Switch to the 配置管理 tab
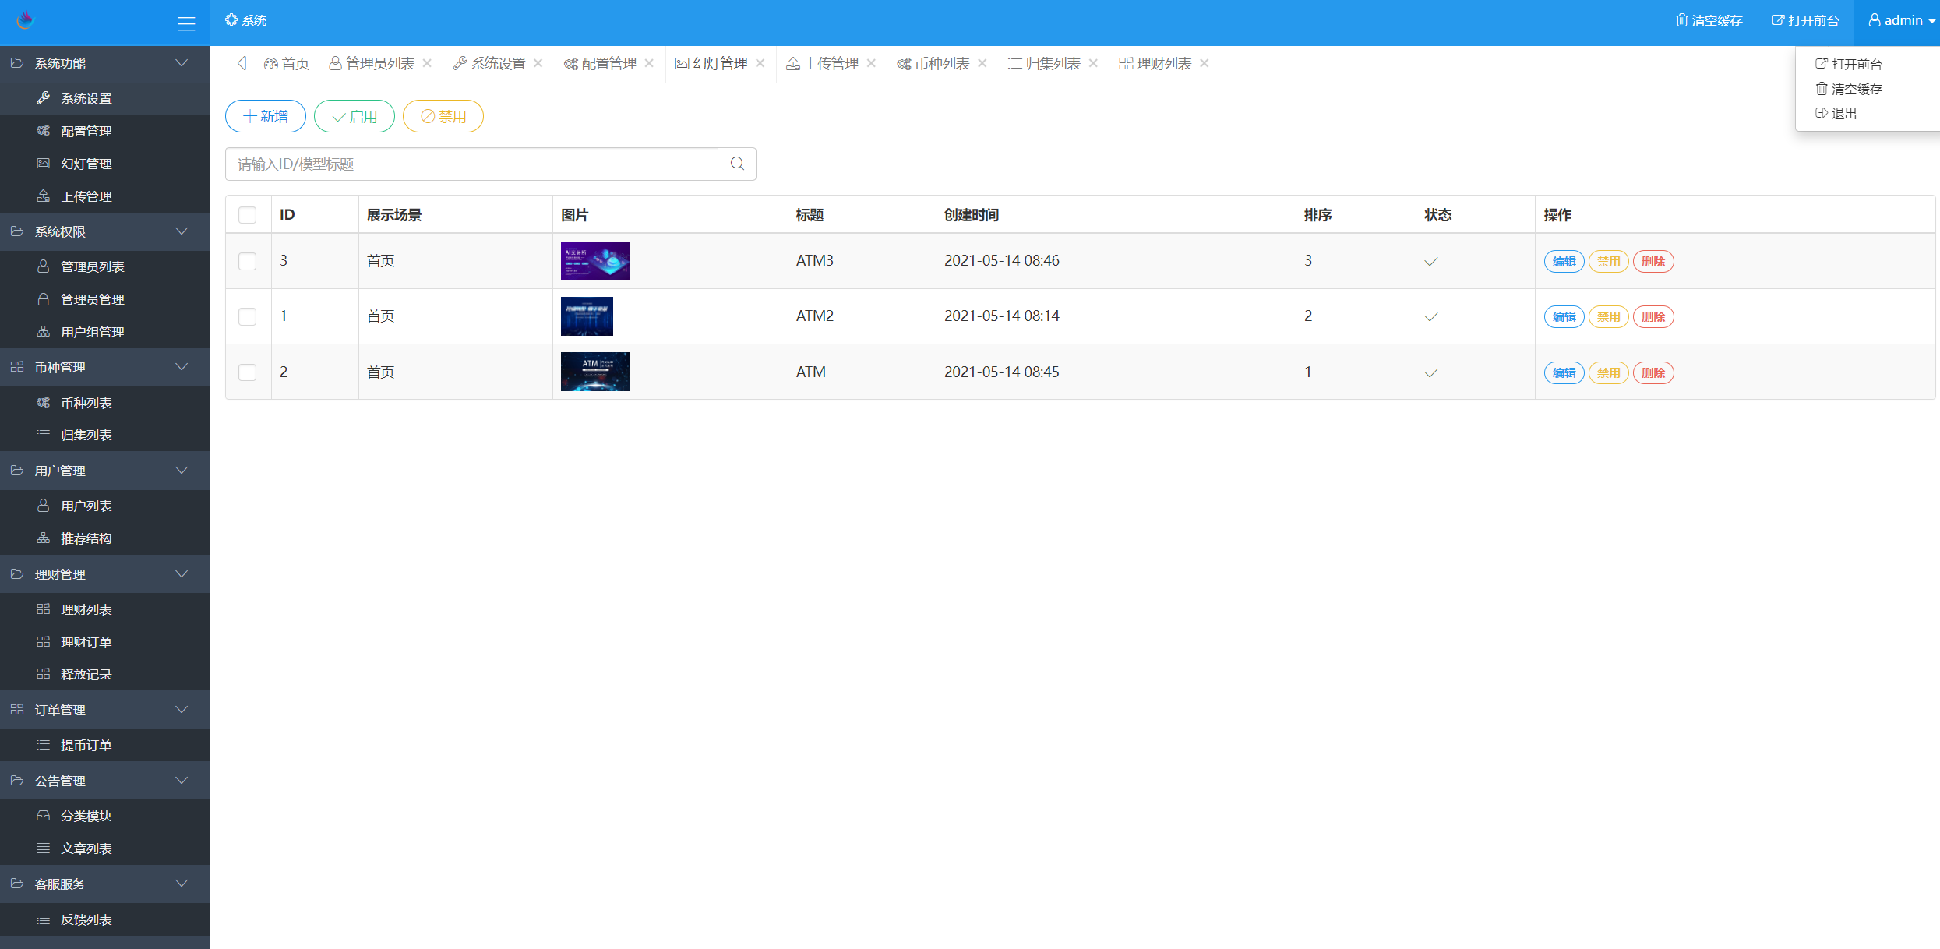1940x949 pixels. pos(607,63)
